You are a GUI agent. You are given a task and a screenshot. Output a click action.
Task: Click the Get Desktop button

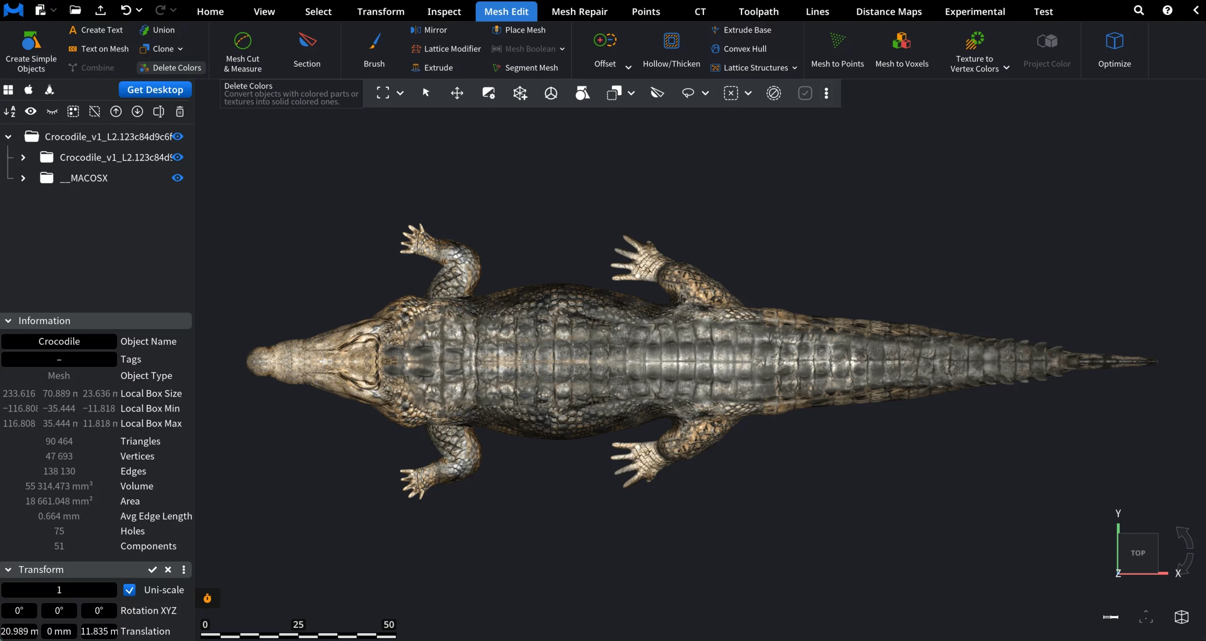[155, 89]
